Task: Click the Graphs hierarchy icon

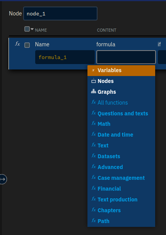Action: pyautogui.click(x=93, y=91)
